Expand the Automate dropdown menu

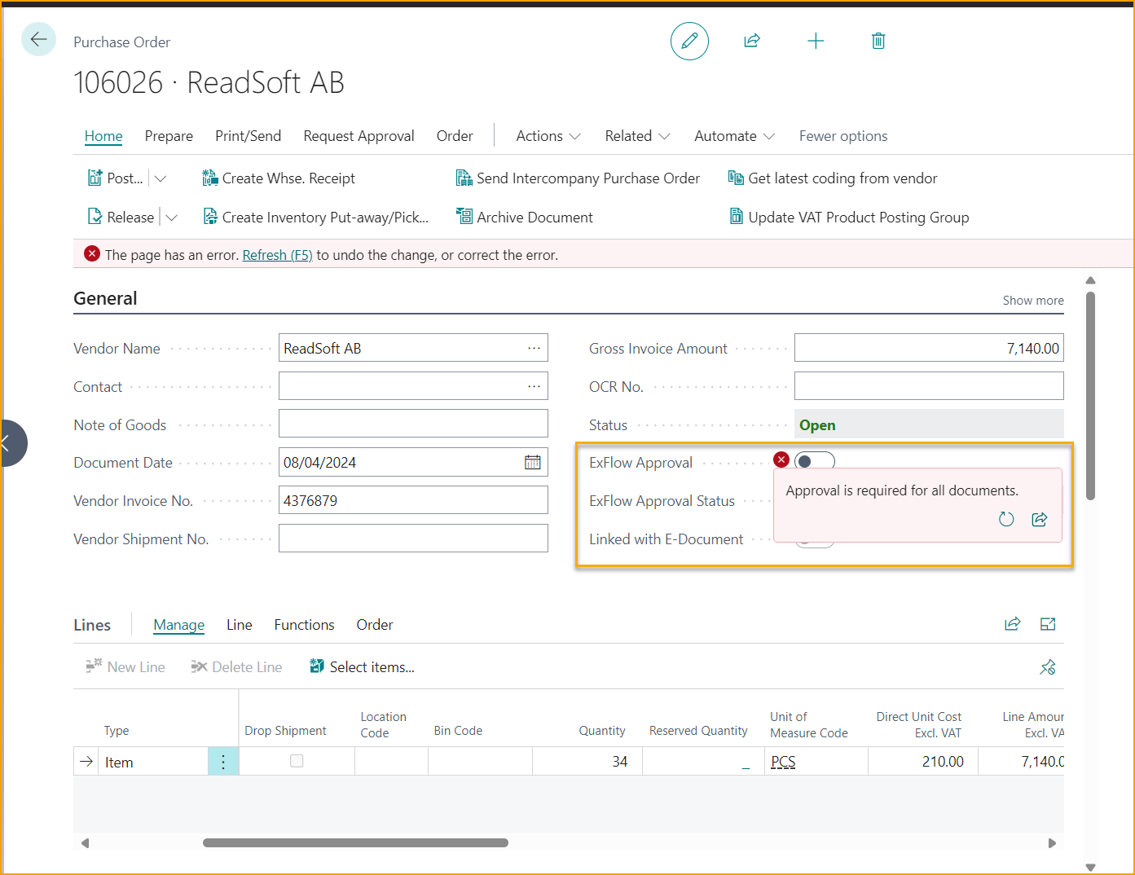tap(734, 136)
